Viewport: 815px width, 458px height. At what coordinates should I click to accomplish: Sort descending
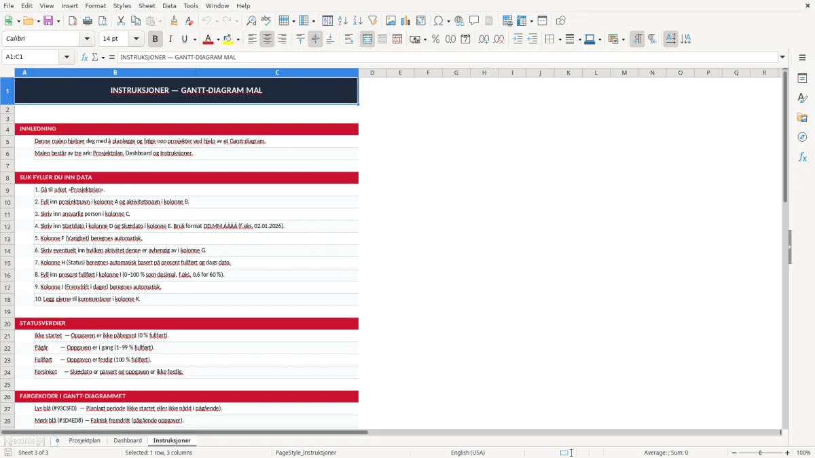(x=358, y=21)
